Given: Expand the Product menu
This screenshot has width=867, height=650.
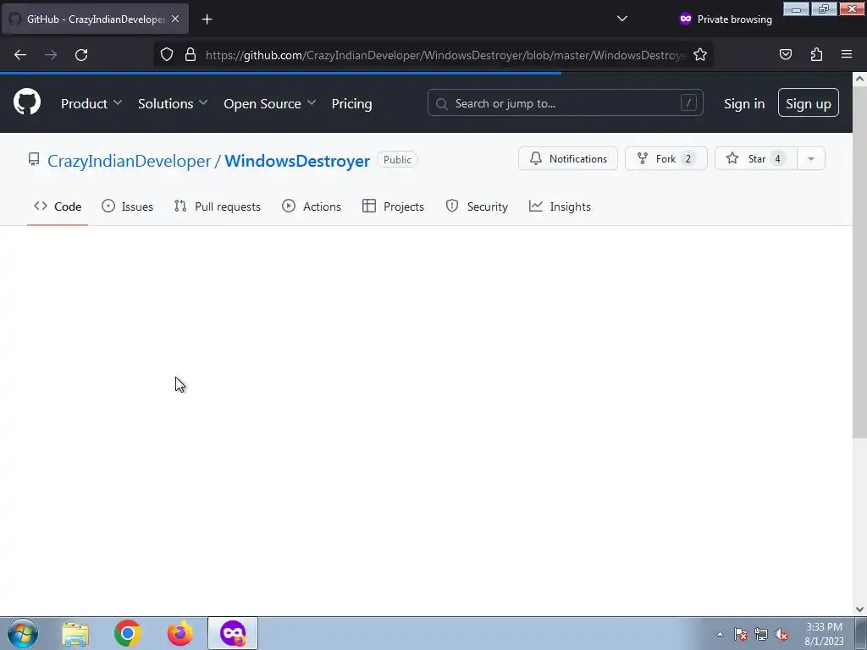Looking at the screenshot, I should (x=91, y=103).
